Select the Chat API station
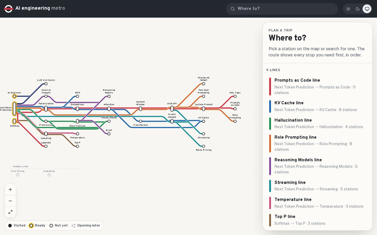The image size is (377, 235). coord(172,109)
